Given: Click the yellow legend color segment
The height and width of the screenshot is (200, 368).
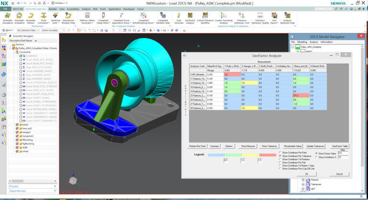Looking at the screenshot, I should [251, 155].
